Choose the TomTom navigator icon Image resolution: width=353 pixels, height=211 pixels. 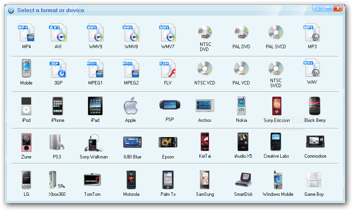(x=92, y=180)
